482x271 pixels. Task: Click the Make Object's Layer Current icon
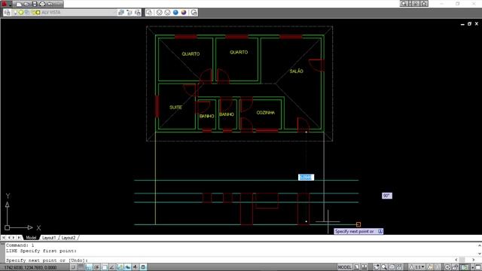[x=121, y=12]
